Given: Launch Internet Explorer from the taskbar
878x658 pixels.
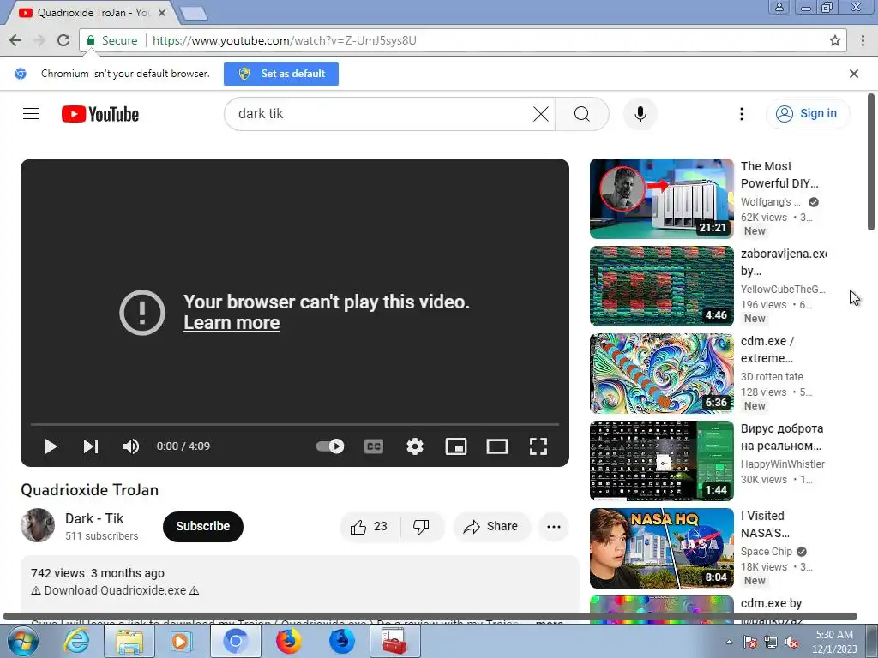Looking at the screenshot, I should (76, 641).
